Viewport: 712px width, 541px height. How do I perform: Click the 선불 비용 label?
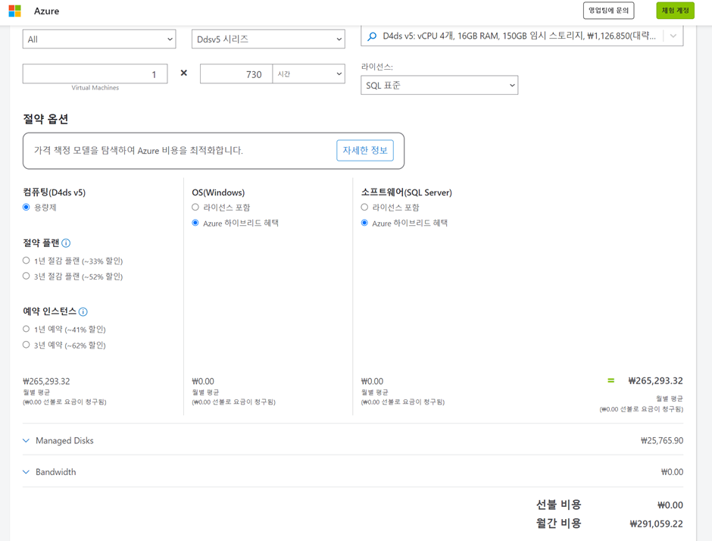tap(558, 505)
